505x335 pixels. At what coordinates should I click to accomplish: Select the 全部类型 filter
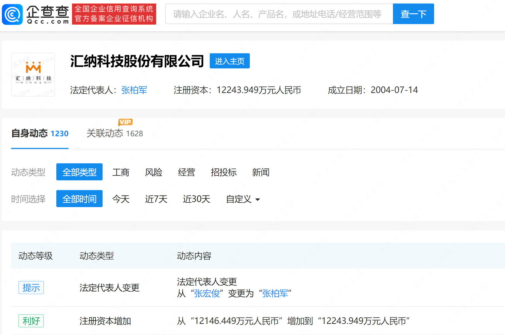tap(79, 172)
